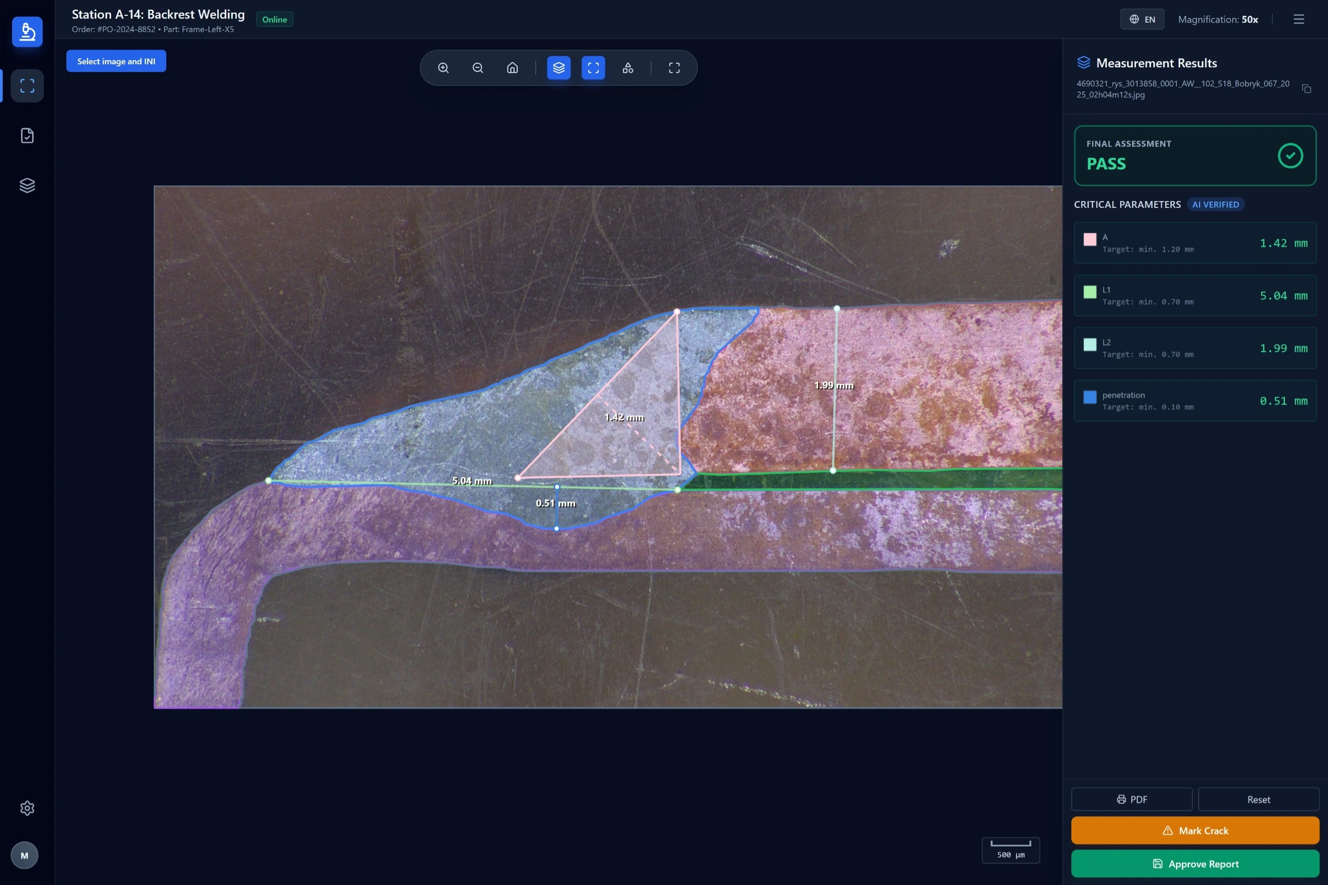This screenshot has height=885, width=1328.
Task: Open the layers panel icon in sidebar
Action: tap(26, 185)
